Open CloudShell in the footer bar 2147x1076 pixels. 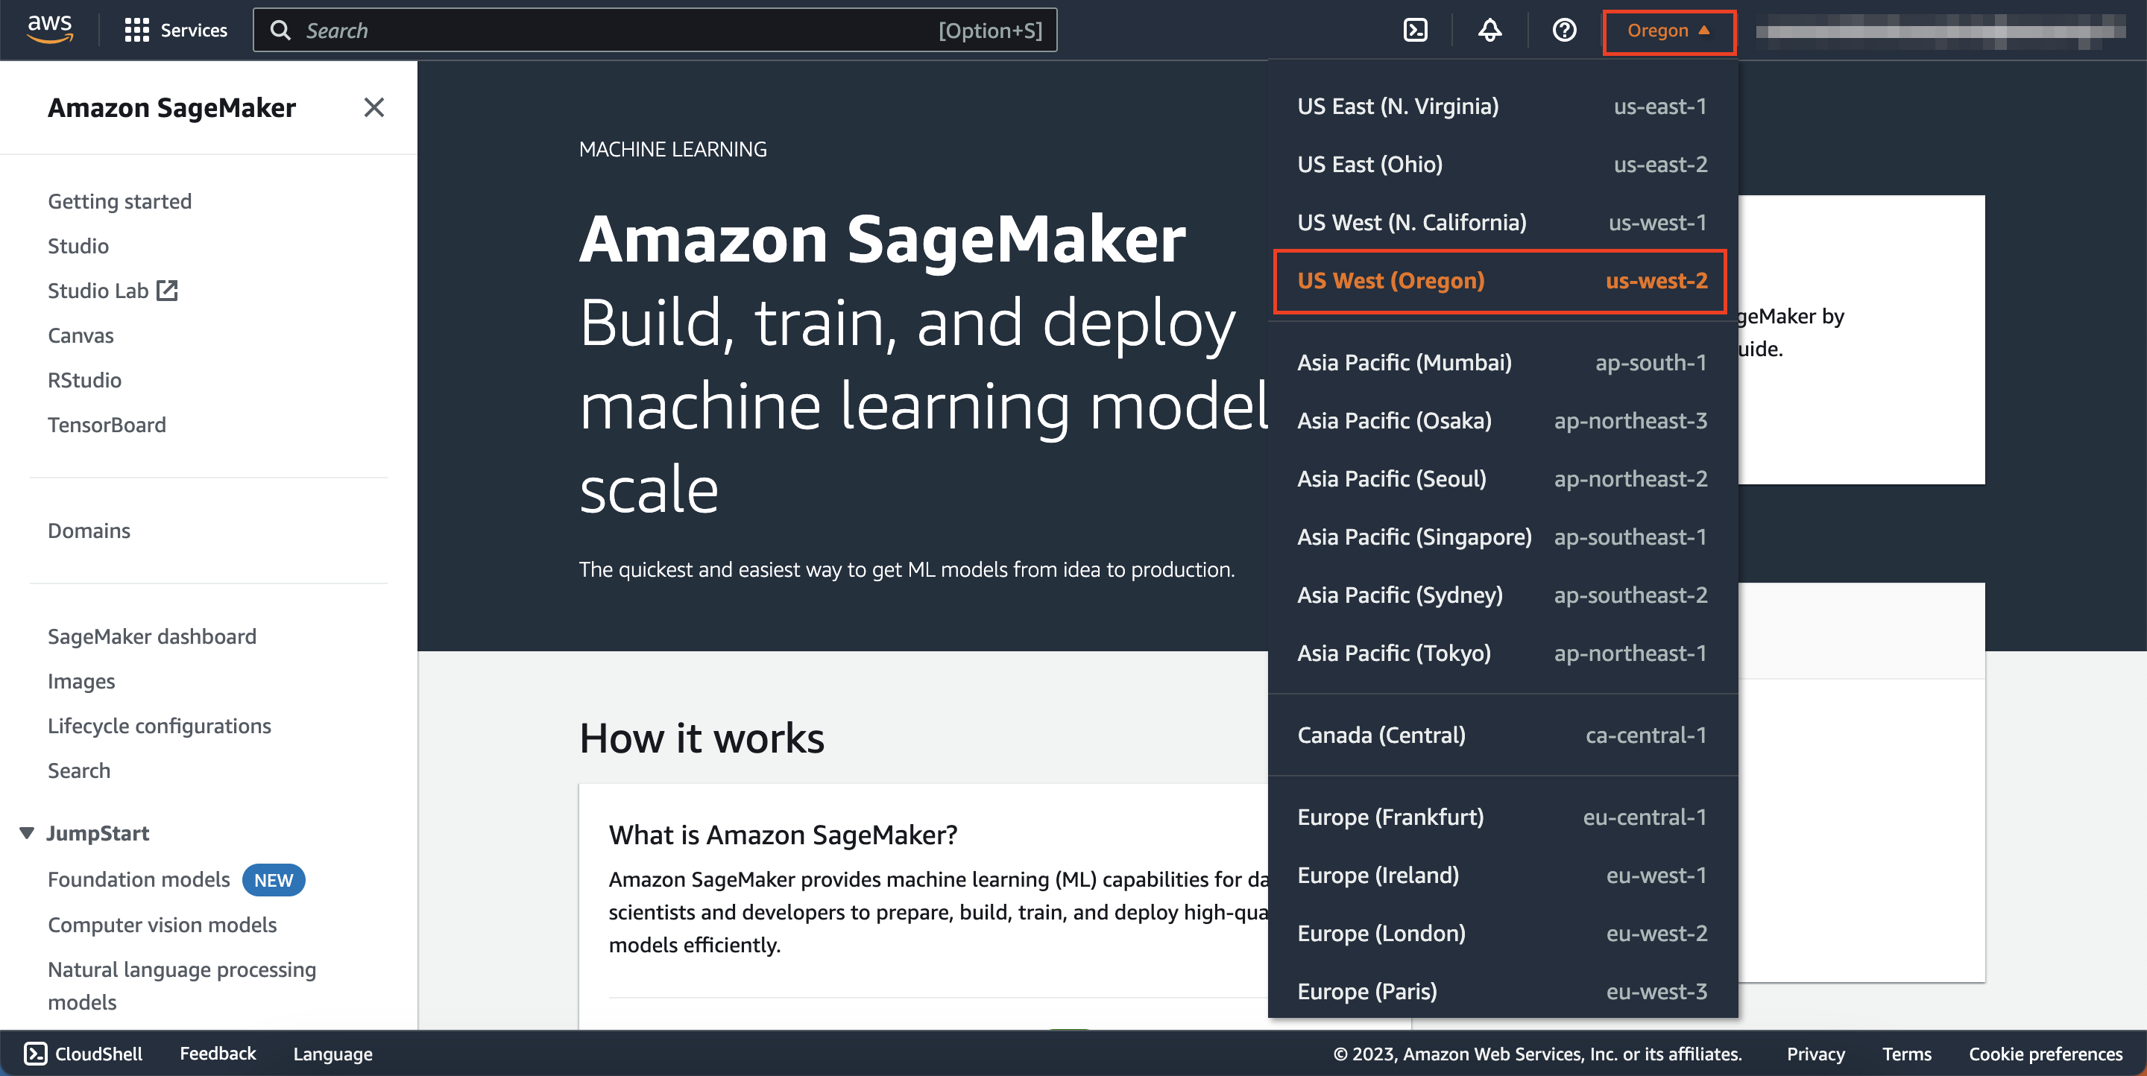(x=83, y=1054)
